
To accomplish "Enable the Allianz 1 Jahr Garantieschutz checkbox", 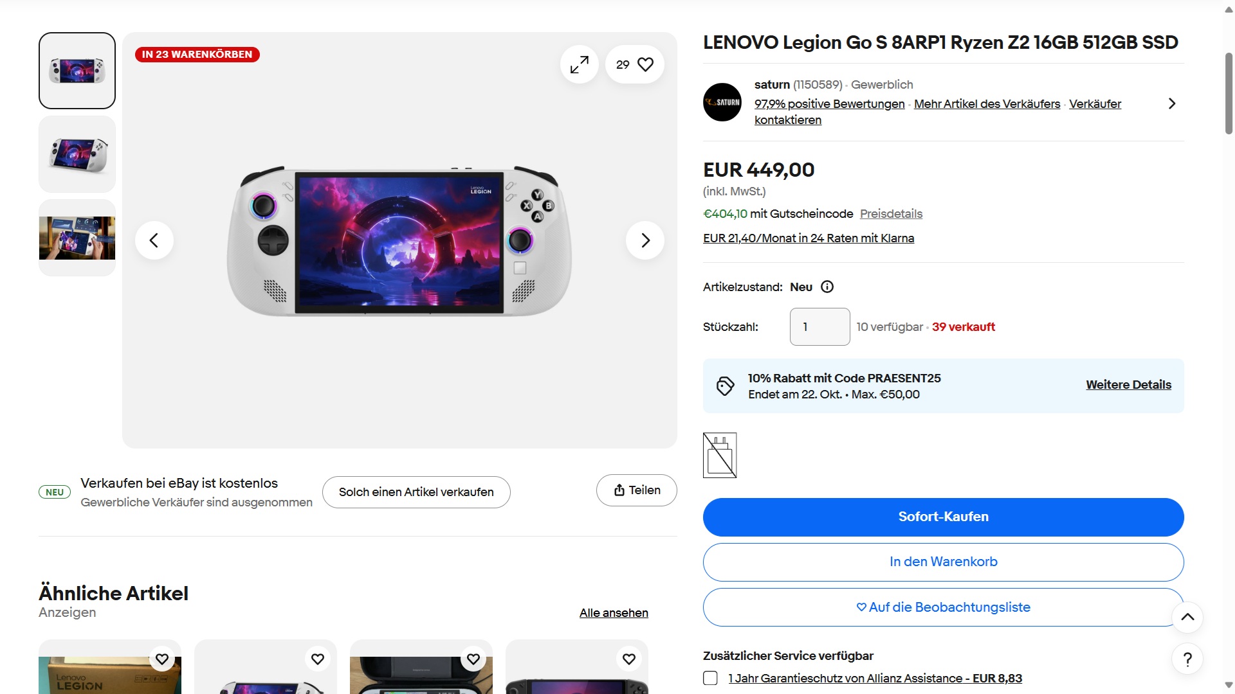I will [x=710, y=678].
